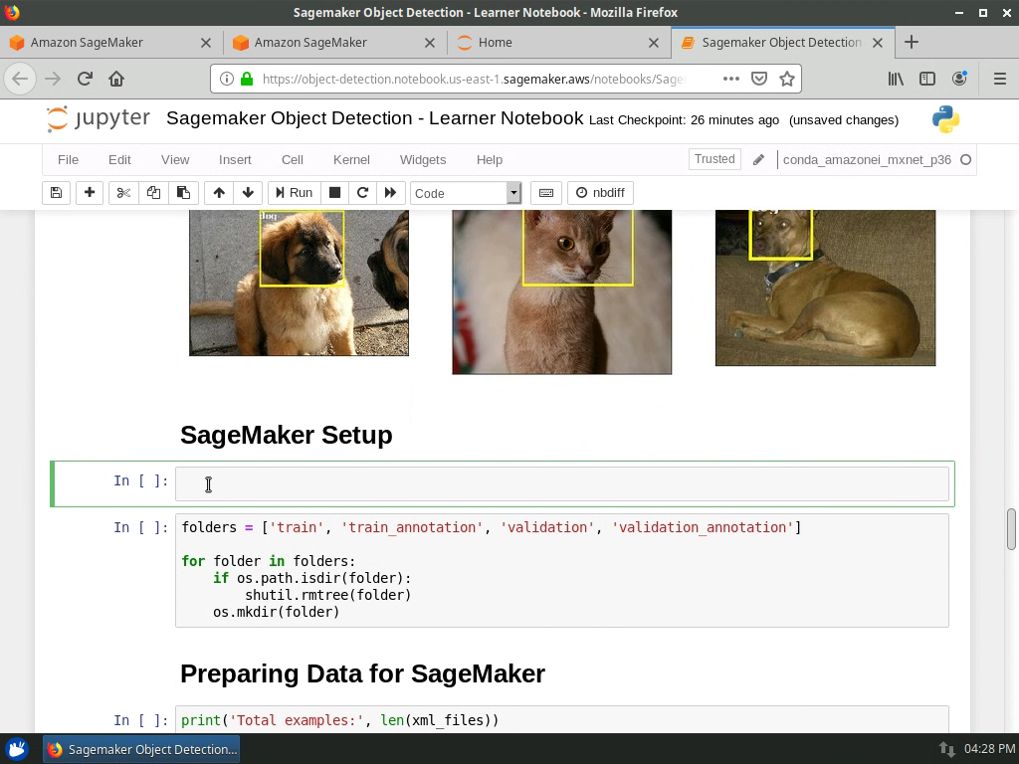Close the Sagemaker Object Detection tab
The image size is (1019, 764).
pos(878,42)
